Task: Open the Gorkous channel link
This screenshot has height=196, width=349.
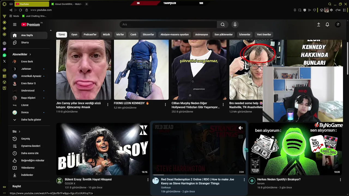Action: pyautogui.click(x=166, y=187)
